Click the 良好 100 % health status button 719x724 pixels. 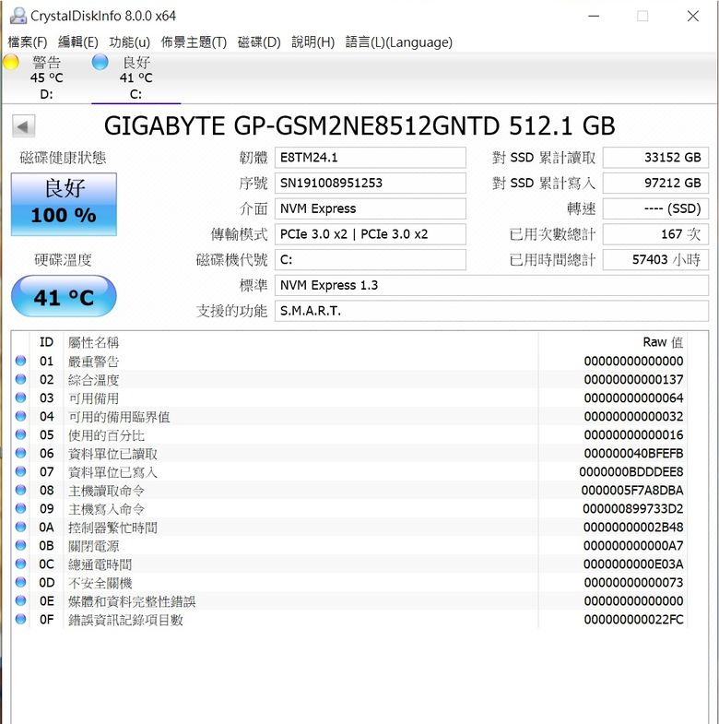(x=64, y=205)
